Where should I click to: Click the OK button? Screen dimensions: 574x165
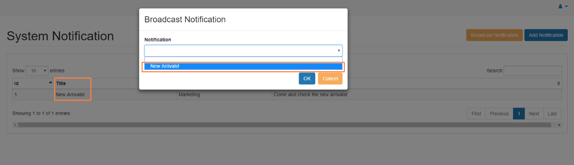coord(307,79)
